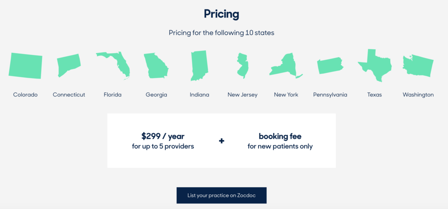Click List your practice on Zocdoc button
Image resolution: width=448 pixels, height=209 pixels.
[221, 195]
